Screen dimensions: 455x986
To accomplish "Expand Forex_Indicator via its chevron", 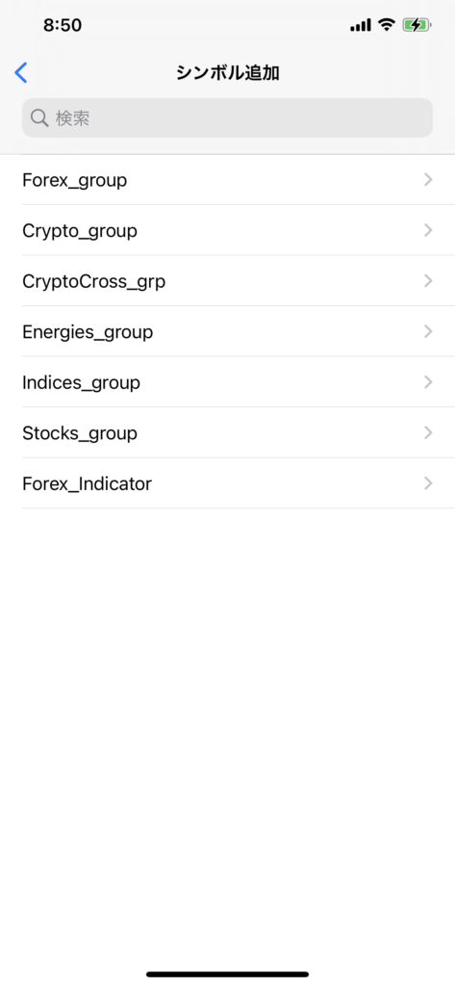I will pyautogui.click(x=429, y=483).
